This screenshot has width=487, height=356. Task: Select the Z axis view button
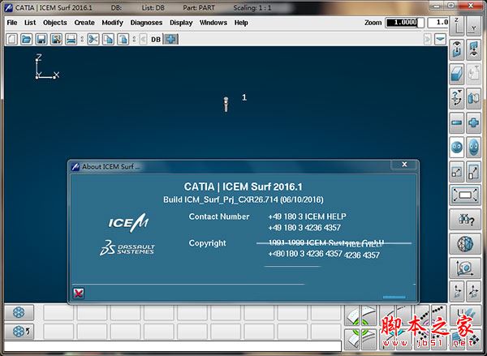pos(456,26)
